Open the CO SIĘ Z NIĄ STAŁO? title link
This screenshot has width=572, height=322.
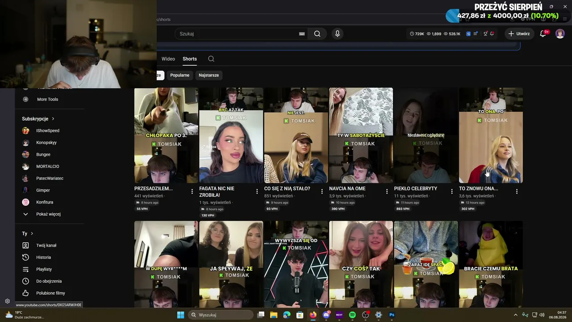[x=287, y=189]
